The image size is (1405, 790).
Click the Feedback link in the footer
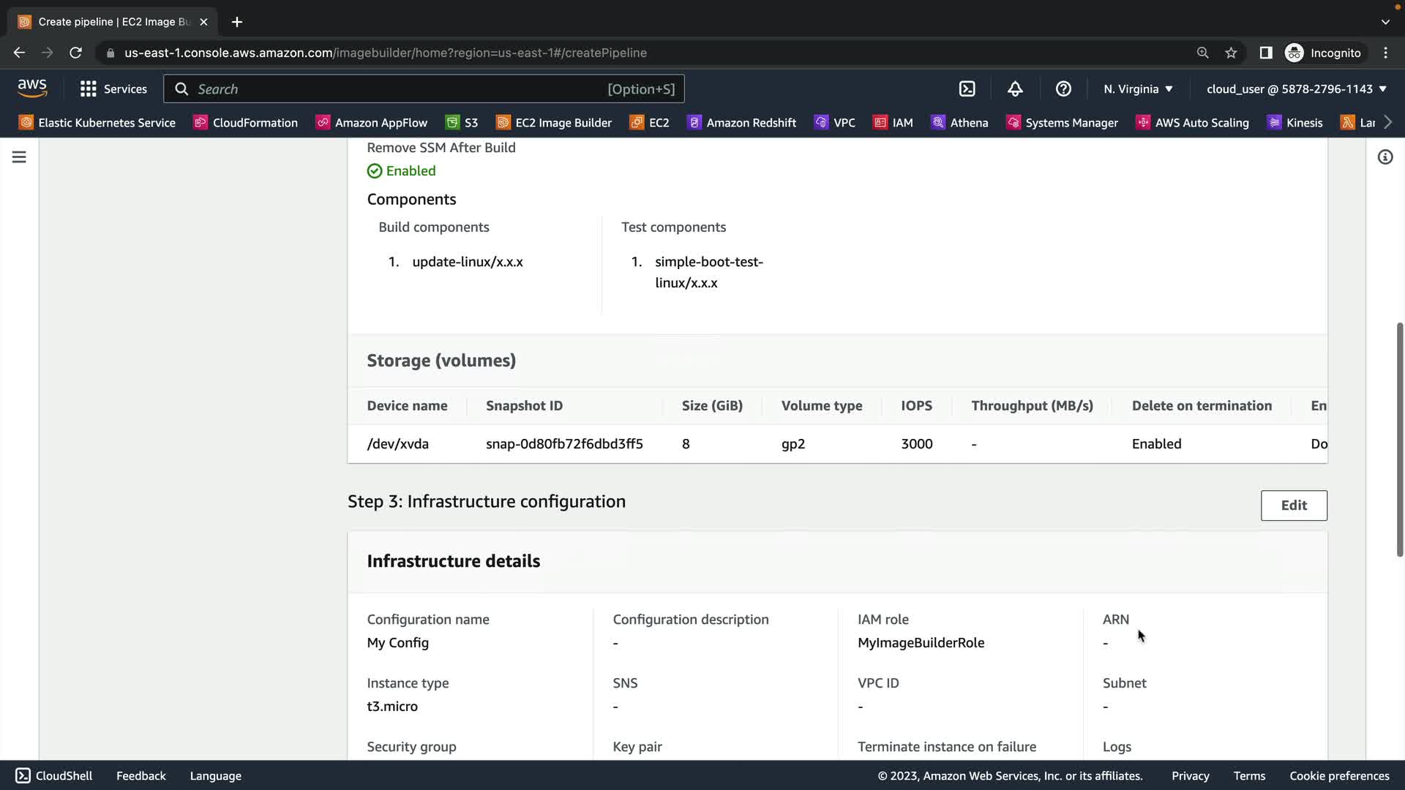[x=140, y=775]
